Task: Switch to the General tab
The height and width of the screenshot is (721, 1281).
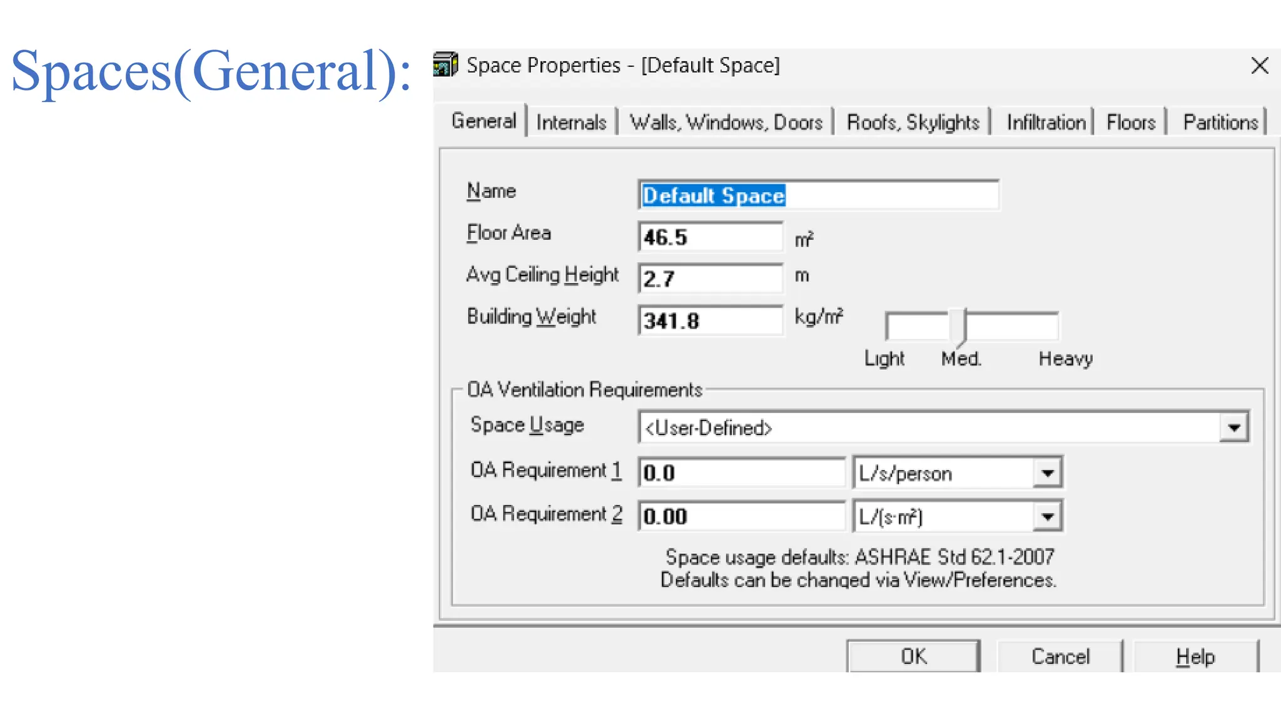Action: 484,120
